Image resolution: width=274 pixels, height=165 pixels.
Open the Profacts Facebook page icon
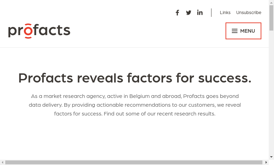(177, 13)
